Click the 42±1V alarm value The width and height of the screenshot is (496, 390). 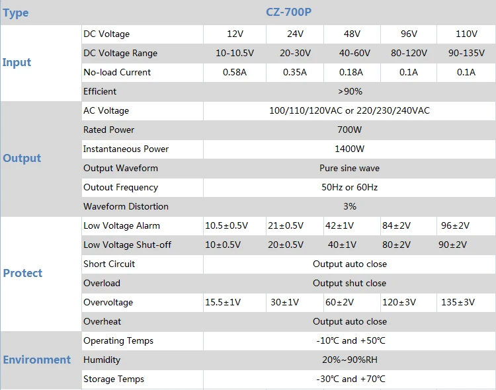click(x=340, y=225)
